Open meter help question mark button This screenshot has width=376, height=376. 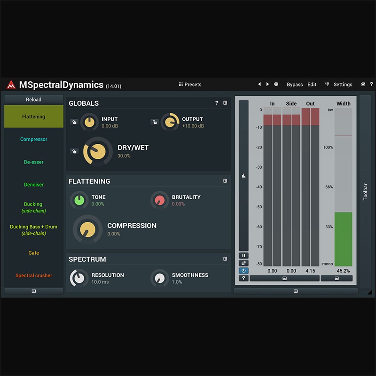[243, 278]
